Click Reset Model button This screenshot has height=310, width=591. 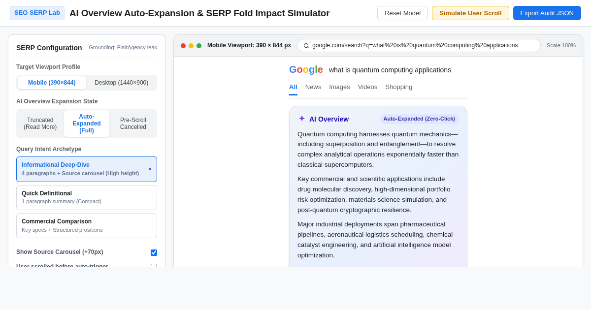tap(402, 13)
